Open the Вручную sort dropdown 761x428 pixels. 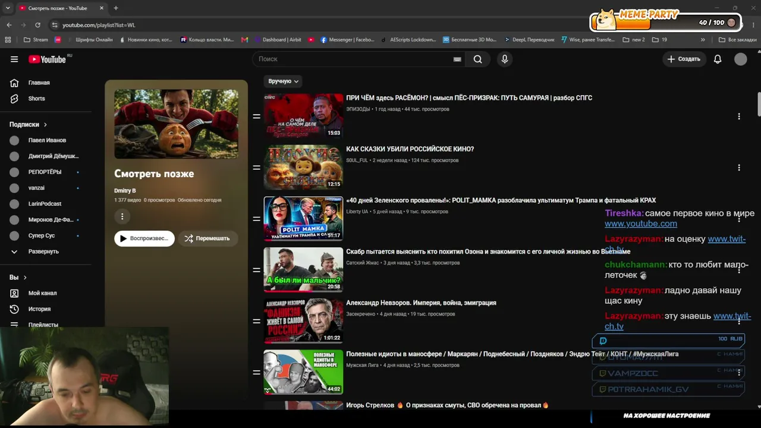284,81
